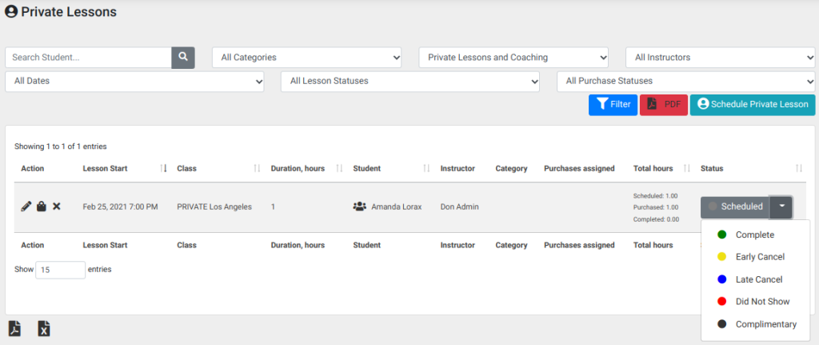Image resolution: width=819 pixels, height=345 pixels.
Task: Click the group icon beside Amanda Lorax
Action: 359,207
